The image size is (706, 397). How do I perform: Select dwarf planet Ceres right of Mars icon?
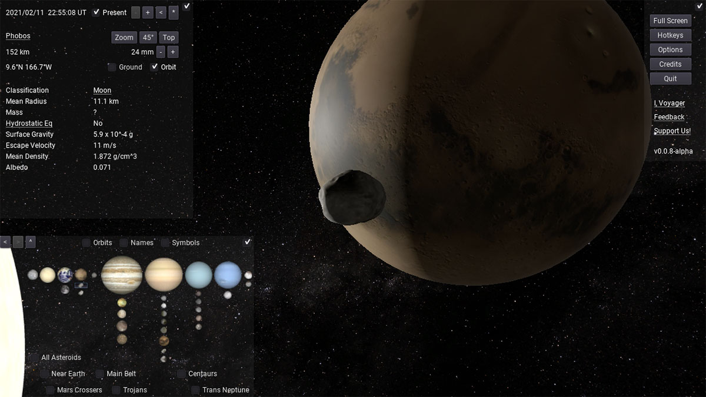click(94, 275)
